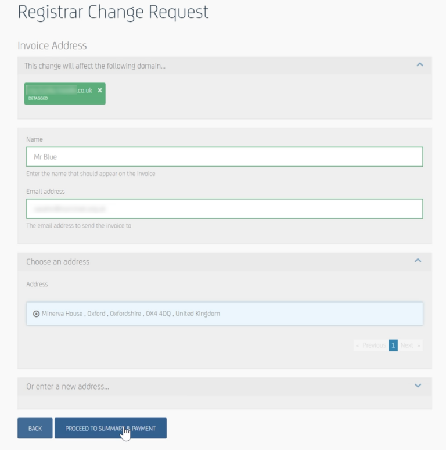Screen dimensions: 446x450
Task: Click the Choose an address header text
Action: click(57, 262)
